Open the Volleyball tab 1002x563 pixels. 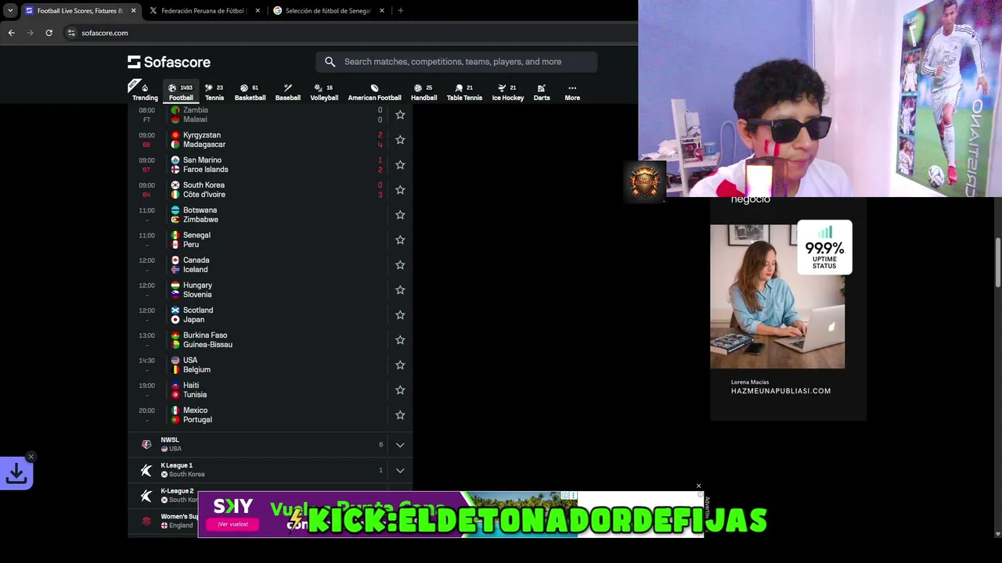pyautogui.click(x=324, y=92)
